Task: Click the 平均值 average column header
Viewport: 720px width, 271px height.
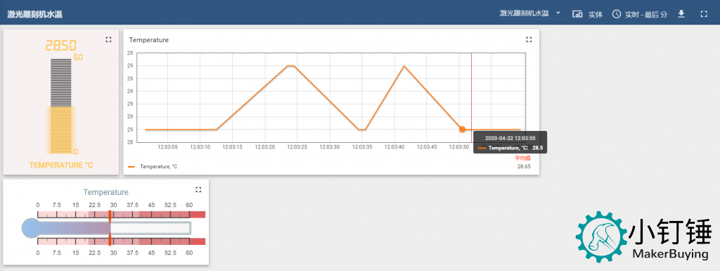Action: pos(522,158)
